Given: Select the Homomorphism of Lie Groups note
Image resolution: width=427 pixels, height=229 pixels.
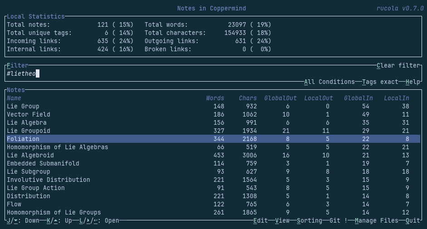Looking at the screenshot, I should [x=53, y=212].
